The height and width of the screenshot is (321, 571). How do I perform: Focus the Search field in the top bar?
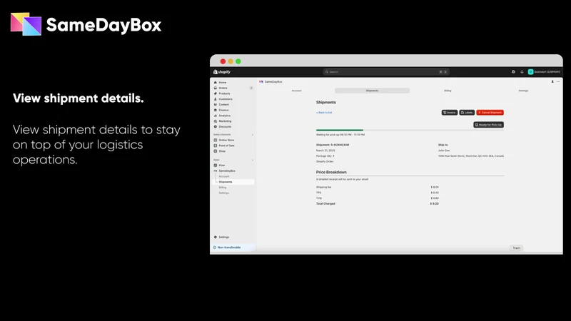pyautogui.click(x=386, y=72)
